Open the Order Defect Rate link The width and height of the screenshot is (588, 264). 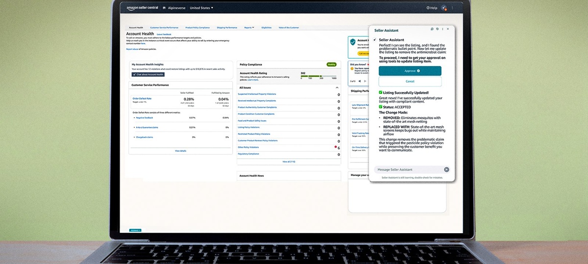(x=143, y=98)
